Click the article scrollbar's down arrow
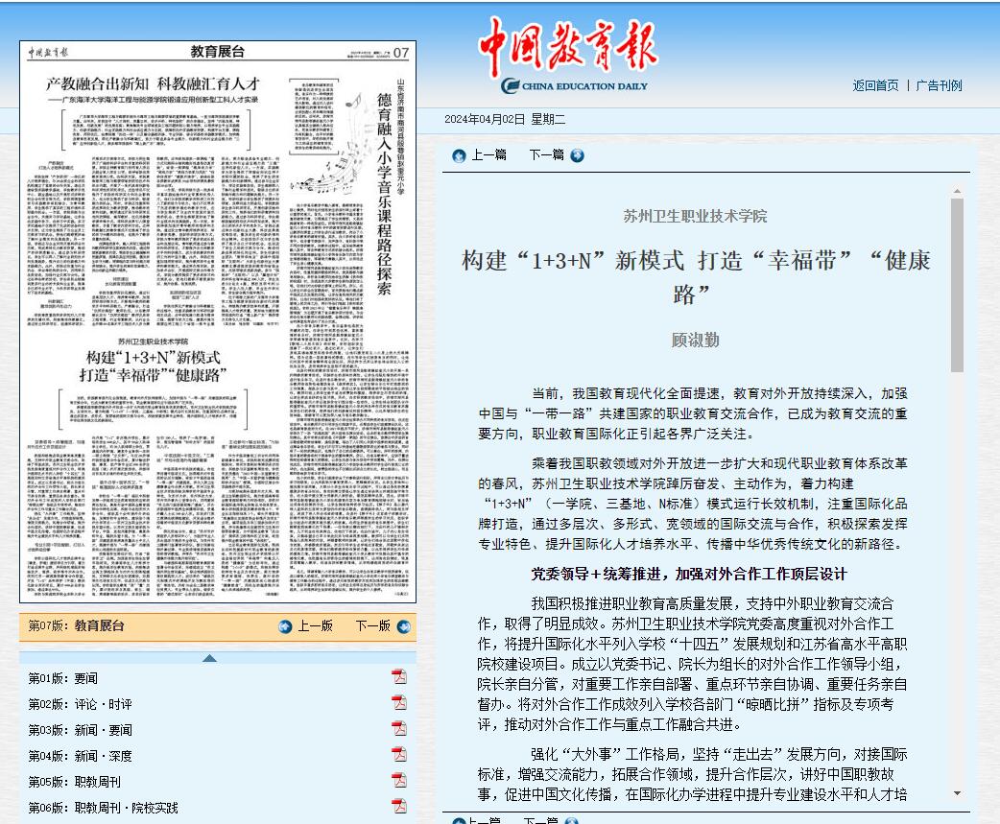The width and height of the screenshot is (1000, 824). point(957,793)
